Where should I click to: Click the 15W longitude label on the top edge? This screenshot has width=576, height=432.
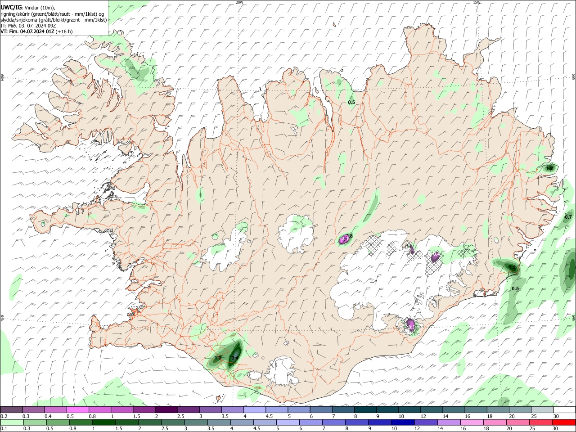click(477, 2)
